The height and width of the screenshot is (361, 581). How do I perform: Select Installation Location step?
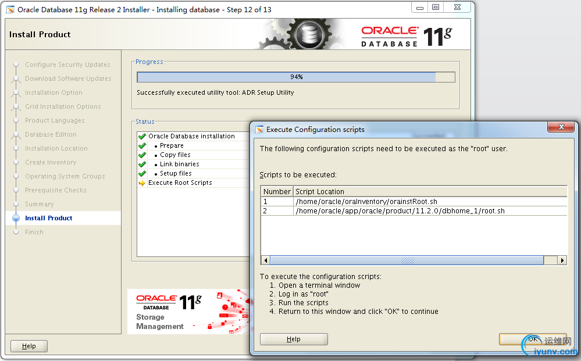pos(56,148)
